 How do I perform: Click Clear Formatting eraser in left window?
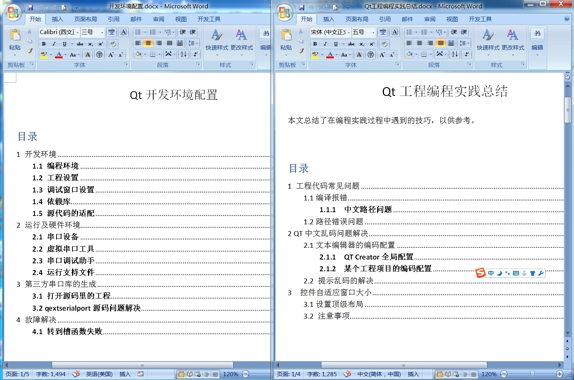[113, 44]
